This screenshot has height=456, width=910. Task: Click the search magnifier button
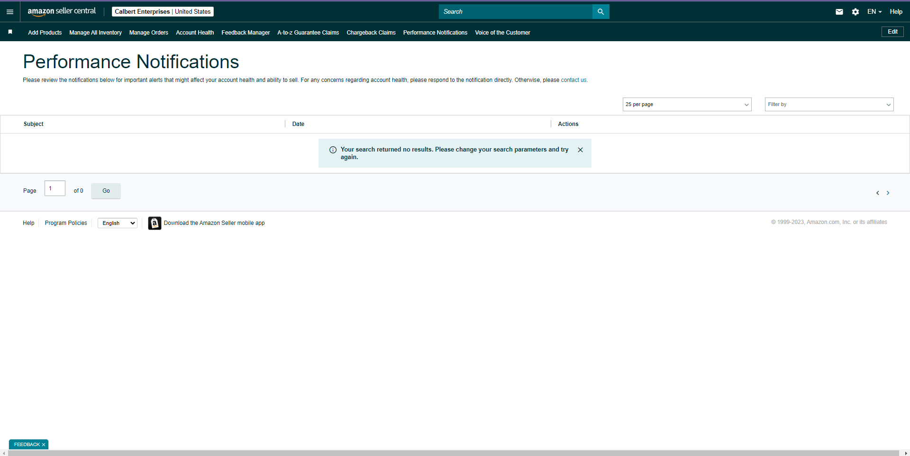click(601, 12)
